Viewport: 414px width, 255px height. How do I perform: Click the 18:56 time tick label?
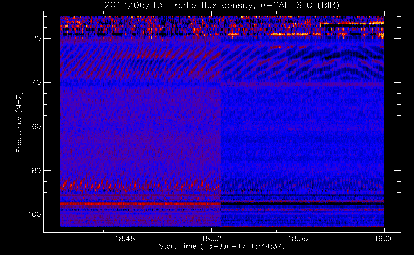tap(298, 239)
